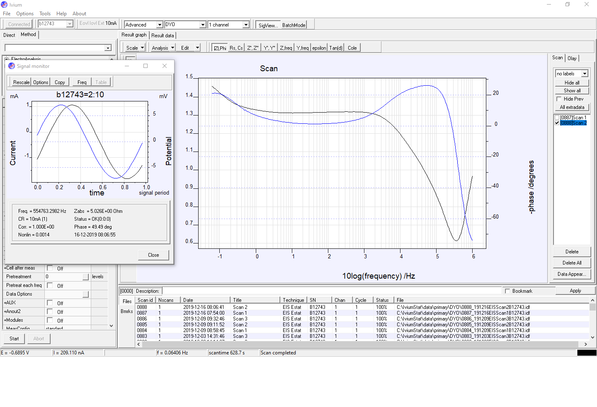
Task: Switch graph to |Z|,Phi Bode view
Action: tap(220, 48)
